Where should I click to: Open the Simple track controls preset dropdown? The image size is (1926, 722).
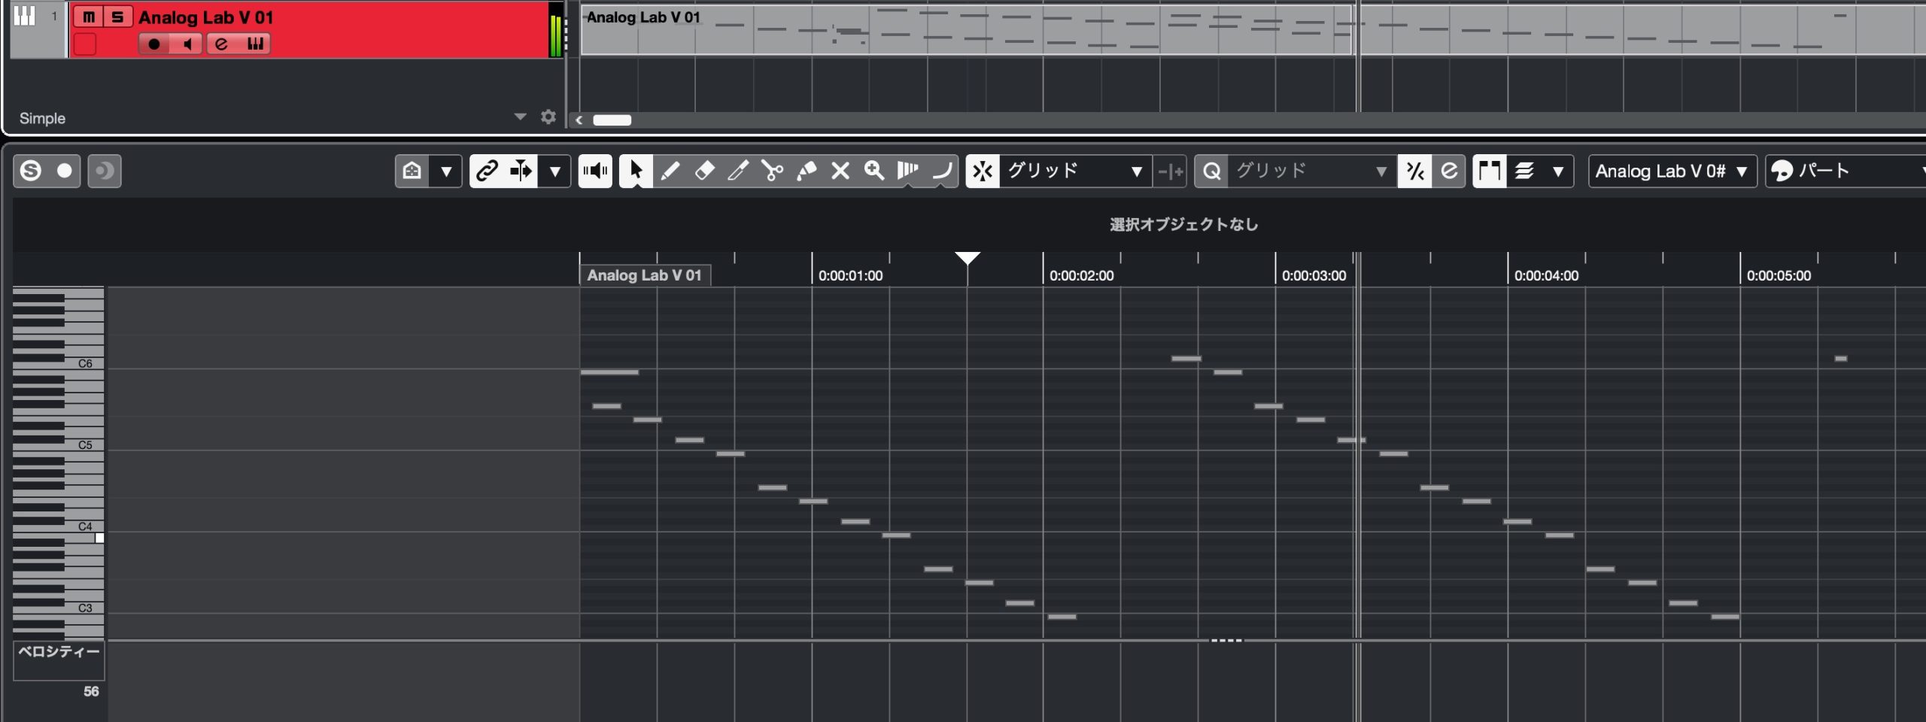tap(520, 117)
